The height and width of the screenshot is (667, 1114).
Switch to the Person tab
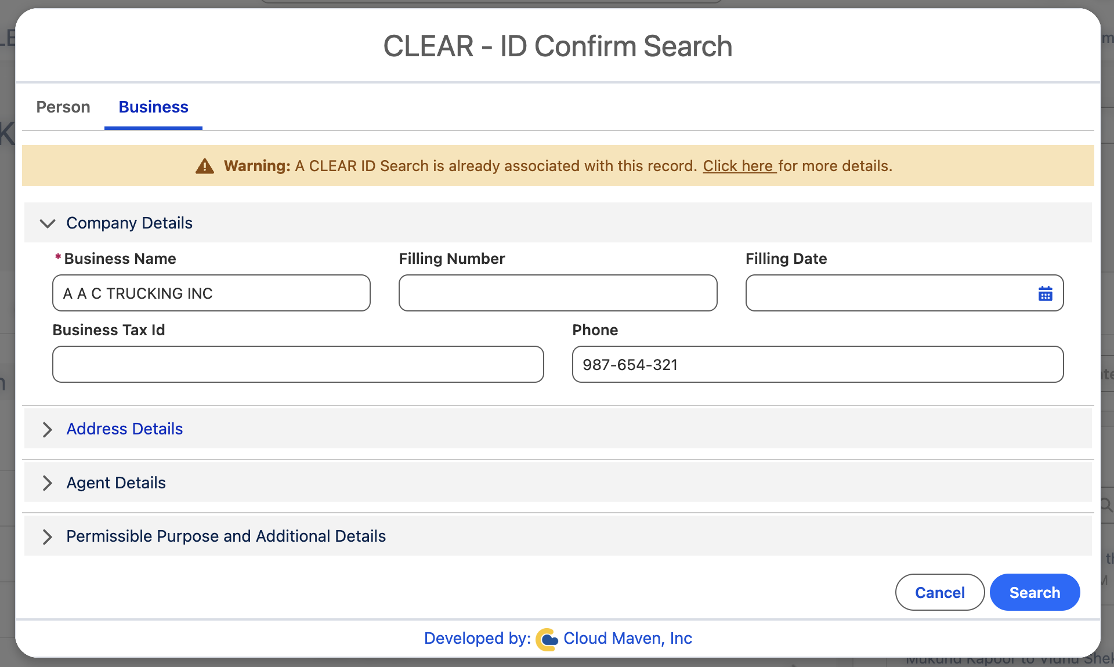[63, 107]
